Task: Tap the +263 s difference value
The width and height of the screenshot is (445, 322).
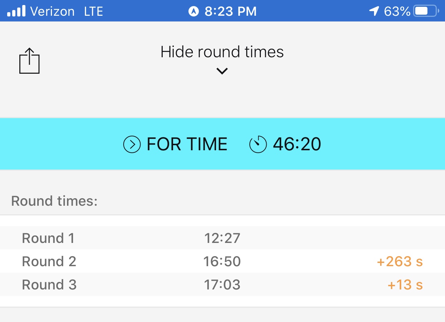Action: coord(400,262)
